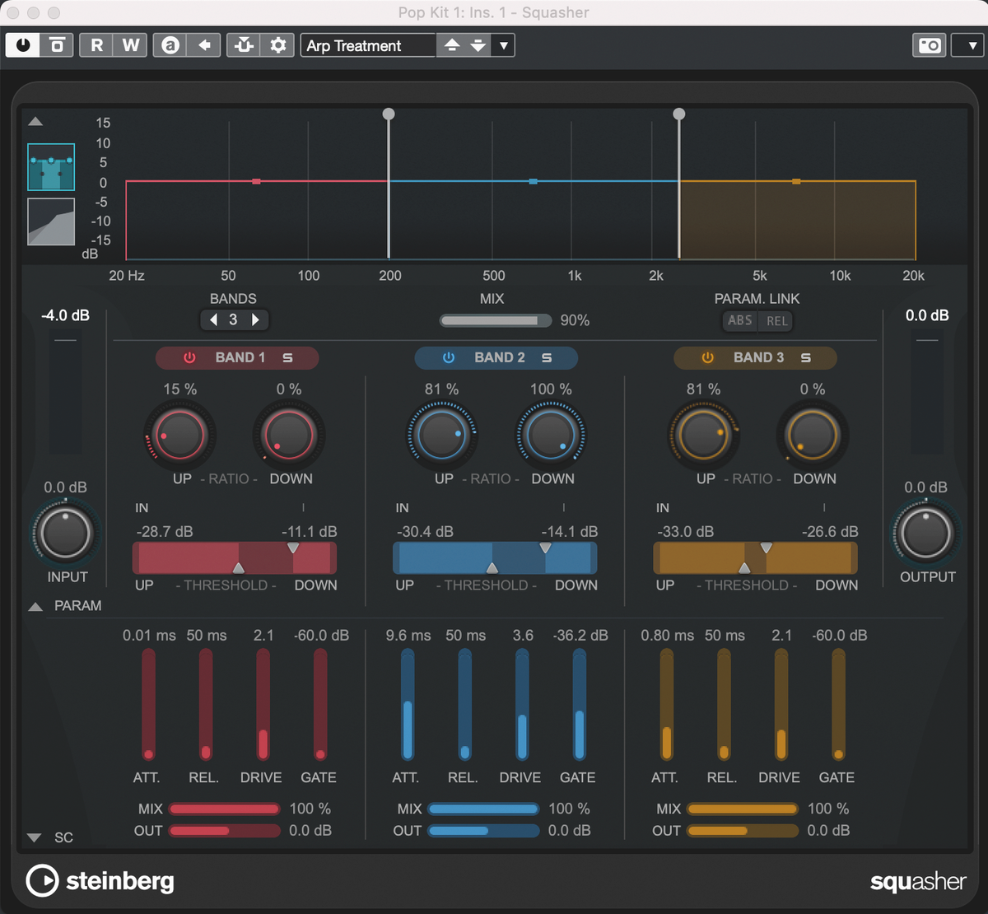The image size is (988, 914).
Task: Click Band 3 GATE slider
Action: pyautogui.click(x=838, y=705)
